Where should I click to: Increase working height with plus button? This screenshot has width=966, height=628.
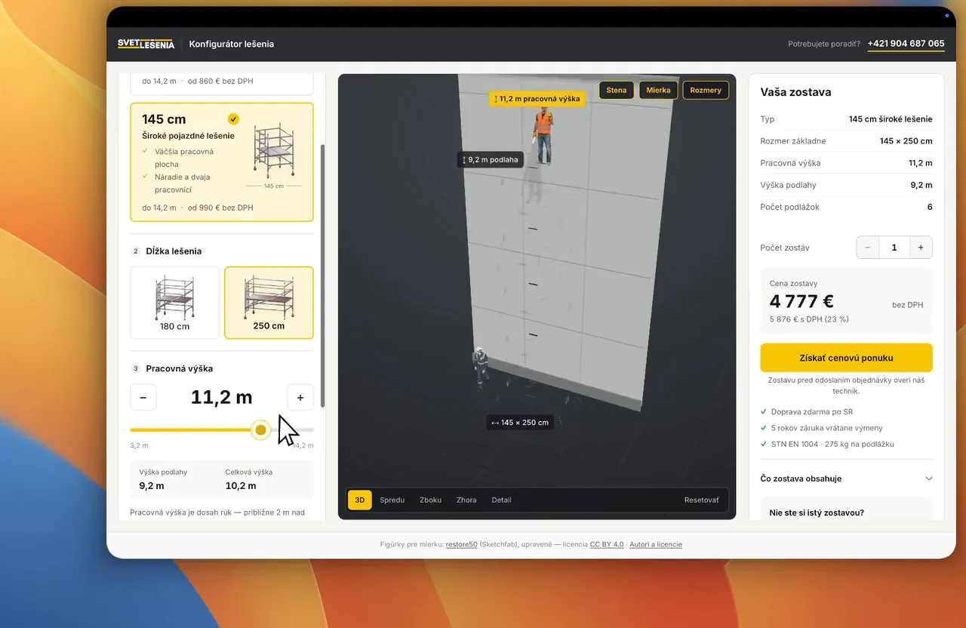[300, 397]
